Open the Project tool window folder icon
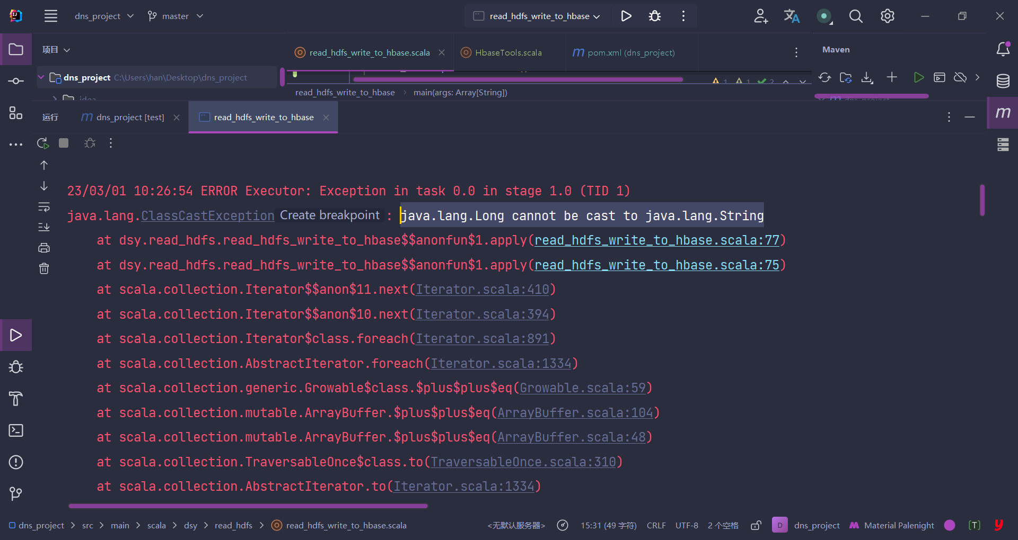 tap(16, 49)
